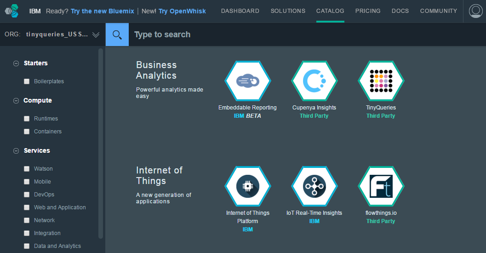Click the IoT Real-Time Insights label
This screenshot has height=253, width=486.
[314, 213]
